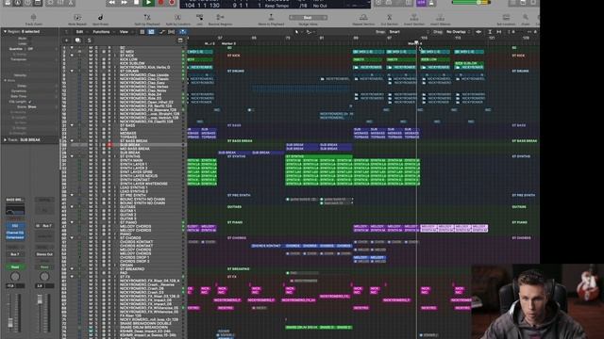Viewport: 604px width, 339px height.
Task: Click the left channel strip Read button
Action: pyautogui.click(x=15, y=266)
